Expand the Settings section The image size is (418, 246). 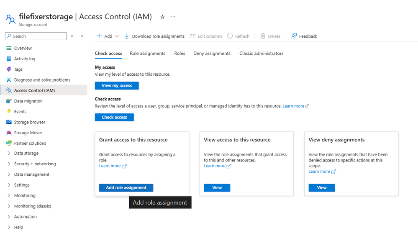coord(9,185)
